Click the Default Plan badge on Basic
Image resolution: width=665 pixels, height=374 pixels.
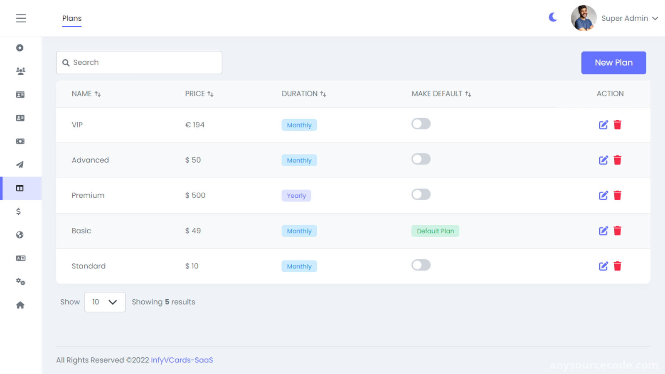[x=435, y=231]
